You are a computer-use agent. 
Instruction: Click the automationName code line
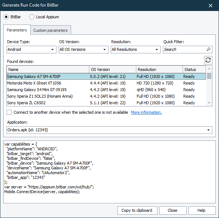point(38,173)
